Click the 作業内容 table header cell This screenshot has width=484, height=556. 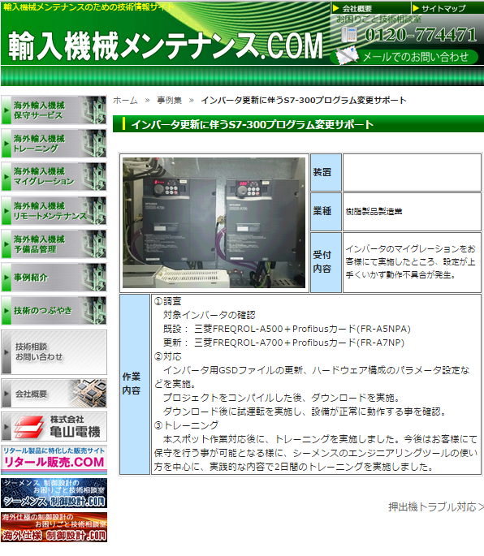click(135, 384)
